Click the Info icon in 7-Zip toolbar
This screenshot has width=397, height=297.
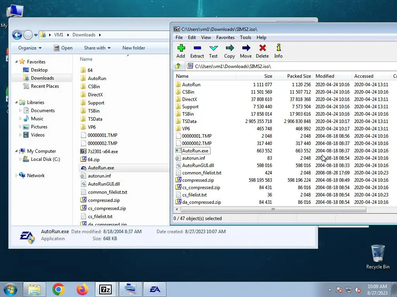click(278, 51)
